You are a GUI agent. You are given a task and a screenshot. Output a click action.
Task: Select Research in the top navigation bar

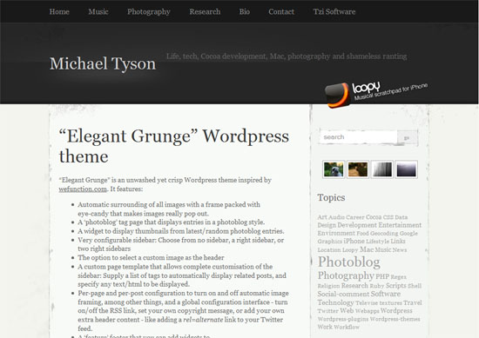click(x=205, y=11)
